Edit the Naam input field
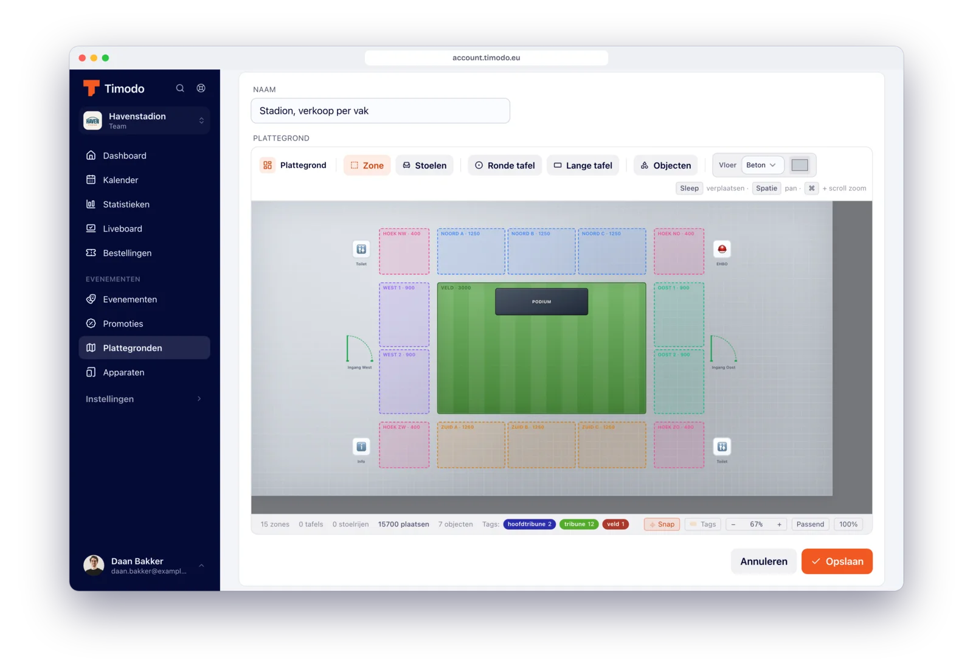 click(x=380, y=111)
